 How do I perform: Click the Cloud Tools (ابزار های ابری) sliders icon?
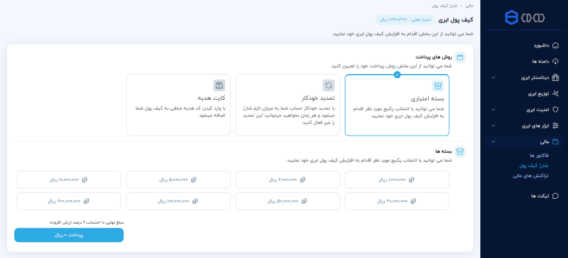tap(555, 126)
